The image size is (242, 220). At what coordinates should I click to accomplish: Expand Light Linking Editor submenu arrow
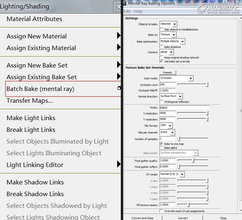pos(118,164)
